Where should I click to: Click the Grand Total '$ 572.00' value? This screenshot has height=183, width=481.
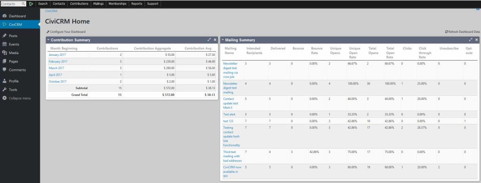point(169,95)
